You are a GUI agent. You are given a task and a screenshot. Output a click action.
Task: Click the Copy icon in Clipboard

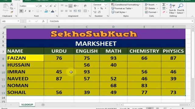tap(12, 8)
